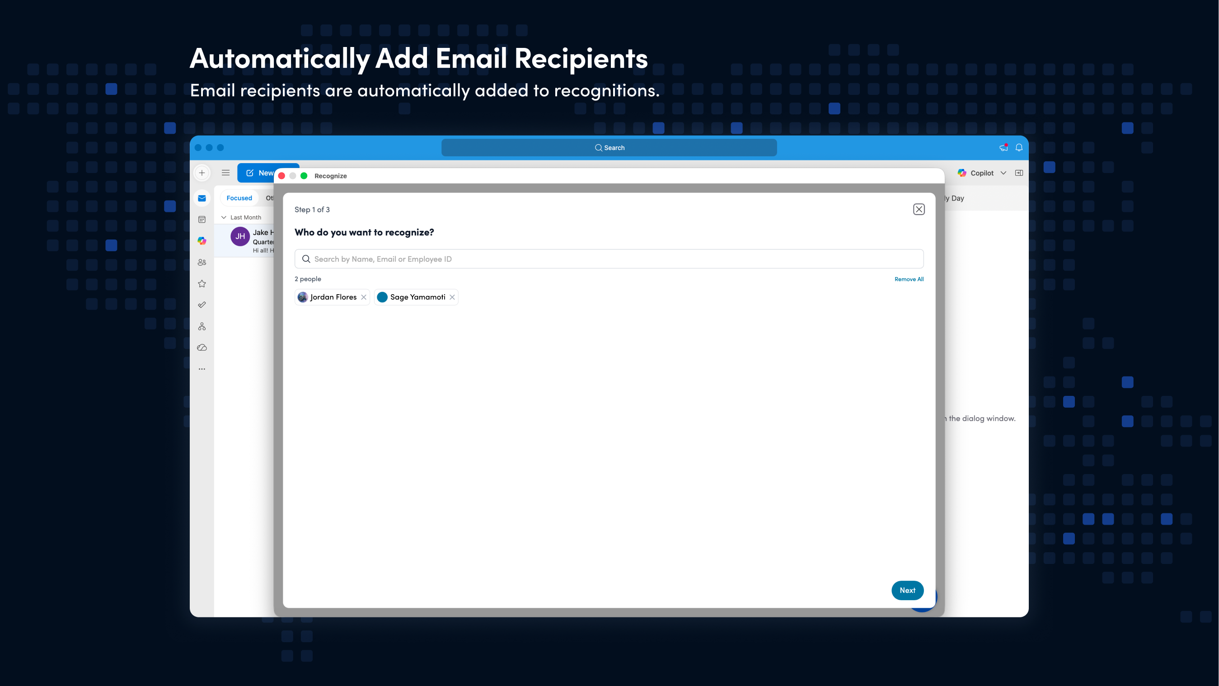Switch to the Focused inbox tab
The image size is (1219, 686).
[239, 198]
